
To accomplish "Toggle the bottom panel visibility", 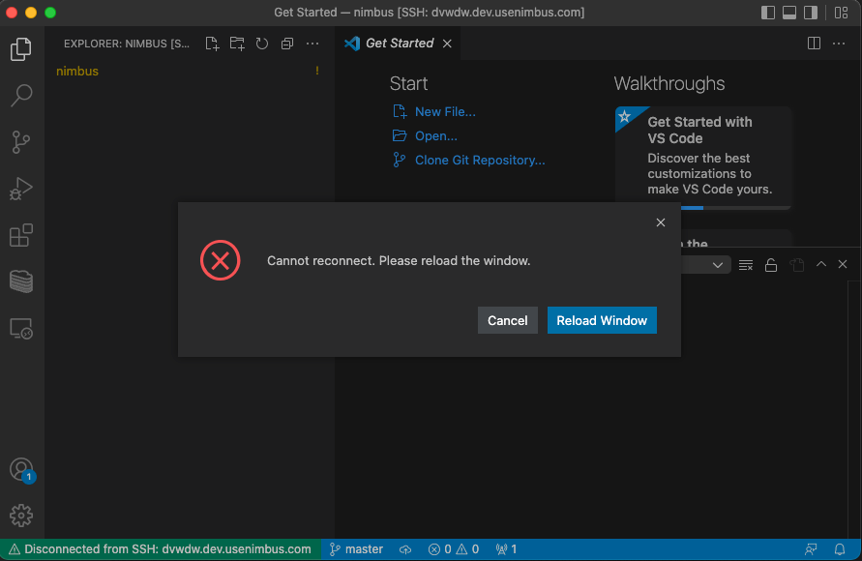I will (789, 12).
